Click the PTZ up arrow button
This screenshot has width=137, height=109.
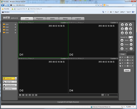[x=126, y=25]
